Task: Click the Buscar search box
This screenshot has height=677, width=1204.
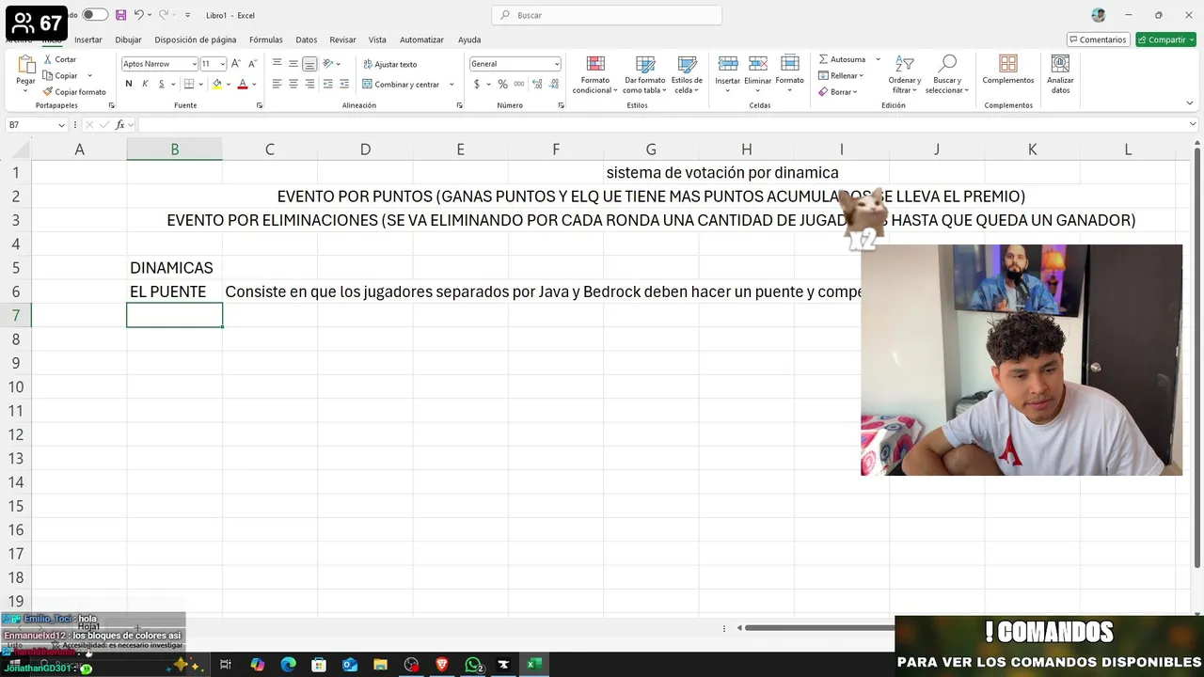Action: click(607, 15)
